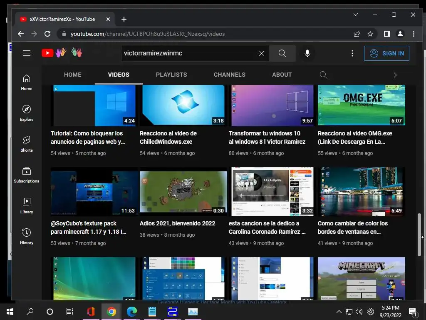Viewport: 426px width, 320px height.
Task: Open '@SoyCubo's texture pack para minecraft' title
Action: tap(88, 227)
